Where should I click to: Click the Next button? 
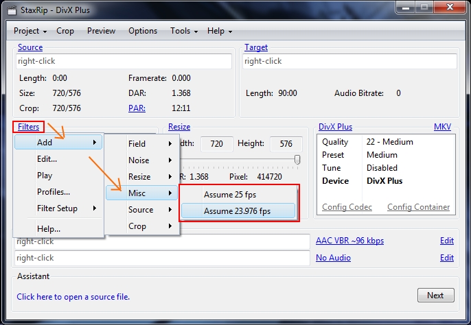tap(435, 296)
